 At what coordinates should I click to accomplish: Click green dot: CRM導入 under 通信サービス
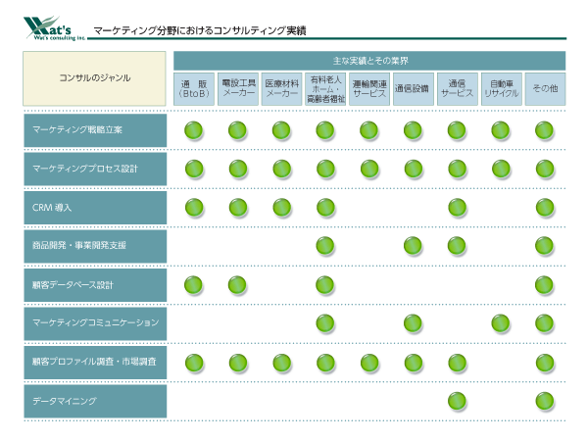tap(458, 208)
